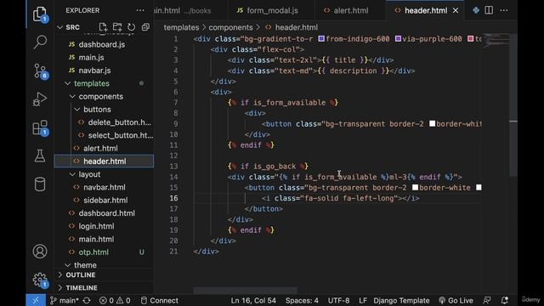The width and height of the screenshot is (544, 306).
Task: Change indentation Spaces: 4
Action: 302,300
